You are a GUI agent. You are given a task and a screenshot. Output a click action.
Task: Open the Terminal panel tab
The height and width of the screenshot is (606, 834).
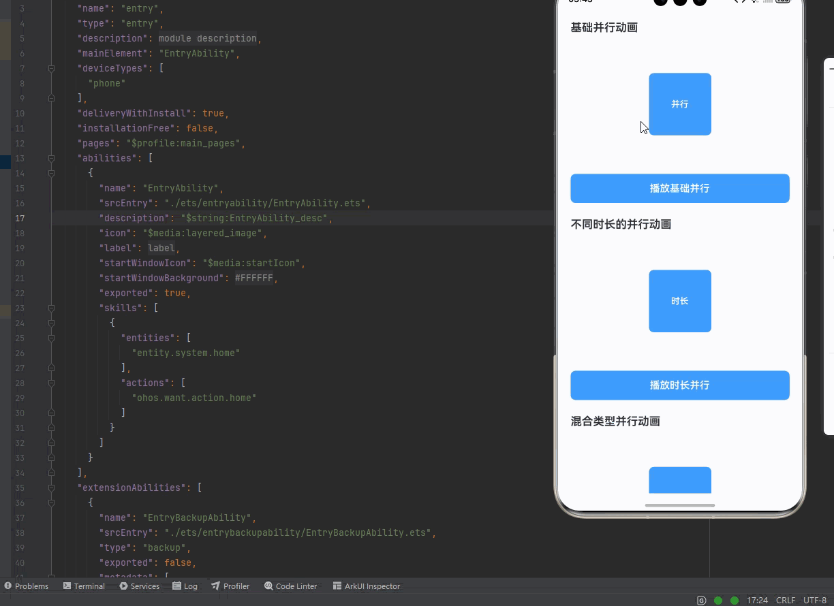click(84, 586)
